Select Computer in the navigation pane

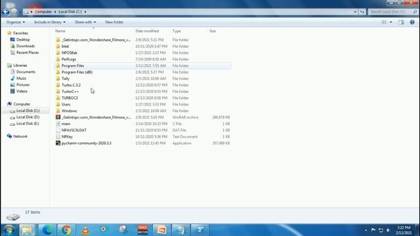pyautogui.click(x=22, y=104)
